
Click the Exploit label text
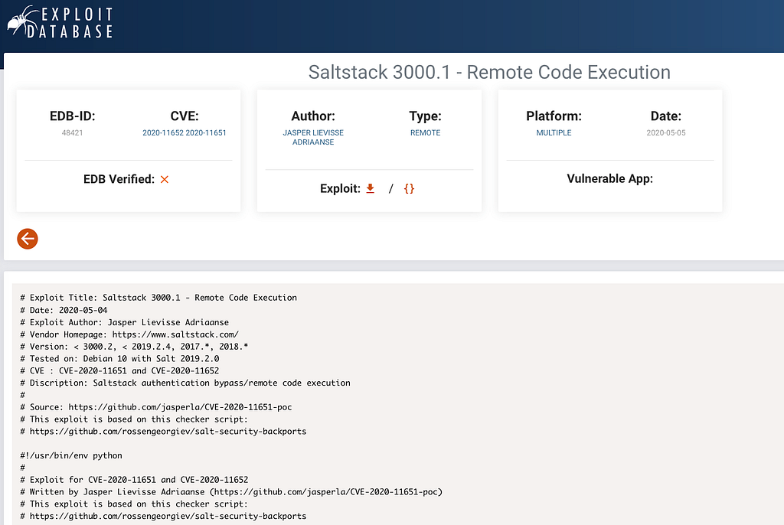(x=340, y=188)
